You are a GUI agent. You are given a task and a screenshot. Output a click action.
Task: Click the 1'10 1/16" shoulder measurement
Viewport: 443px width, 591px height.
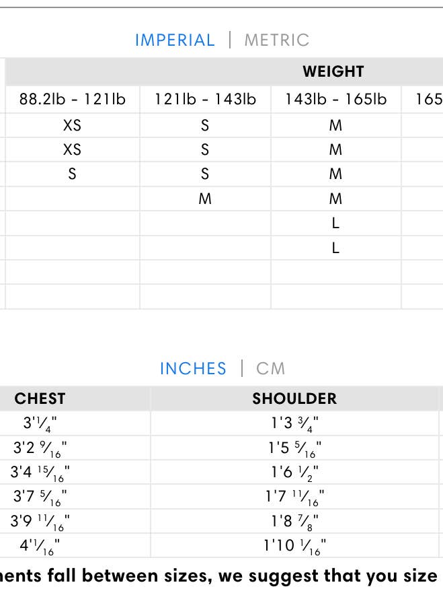[294, 546]
